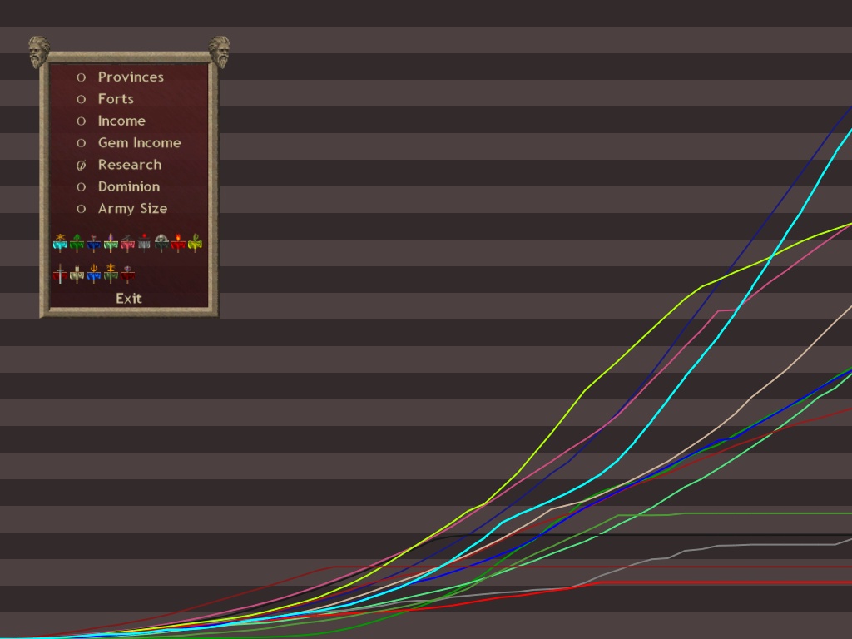The image size is (852, 639).
Task: Toggle the cream-colored nation flag
Action: pyautogui.click(x=77, y=273)
